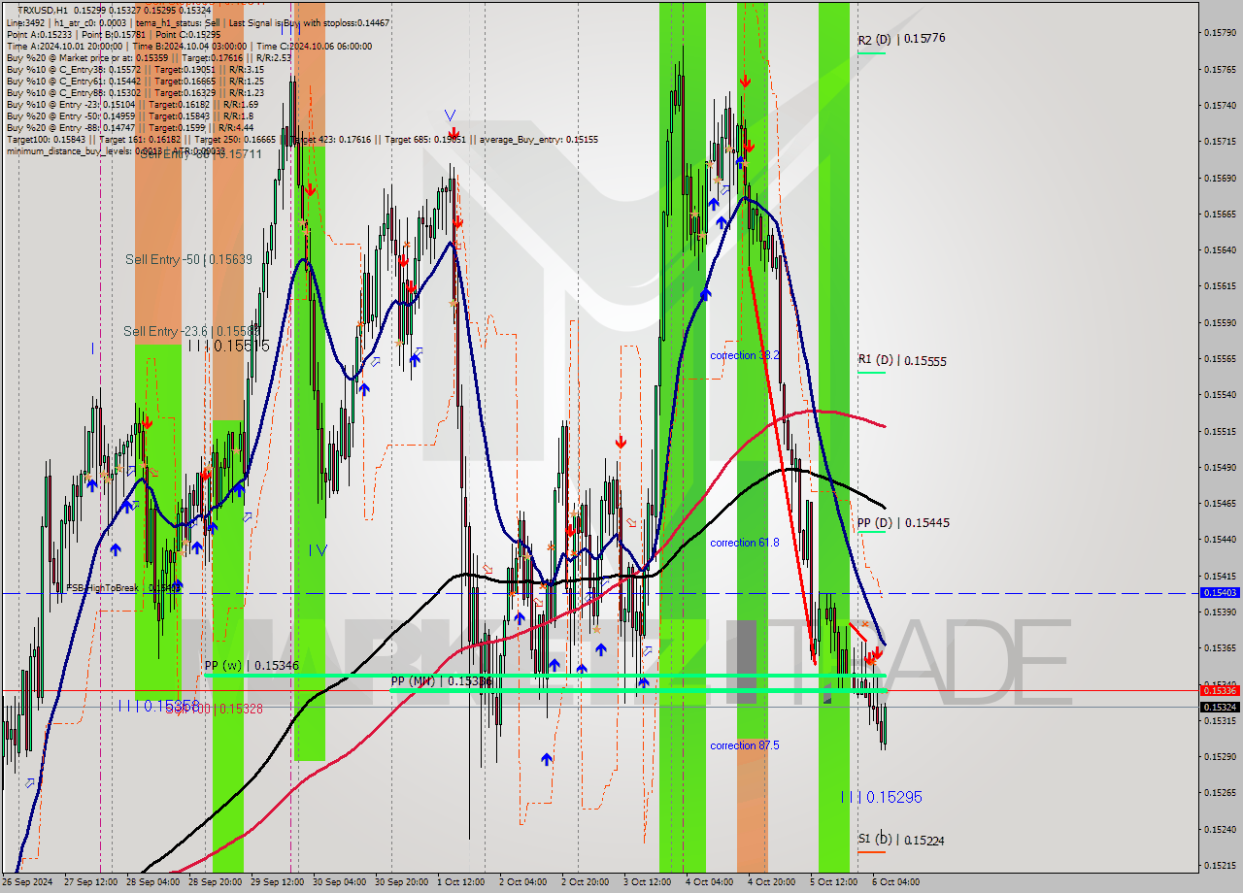
Task: Click the 'correction 38.2' label
Action: coord(744,355)
